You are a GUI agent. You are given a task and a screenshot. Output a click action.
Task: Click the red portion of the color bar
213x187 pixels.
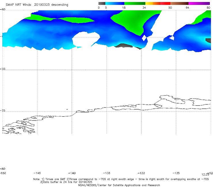[165, 3]
